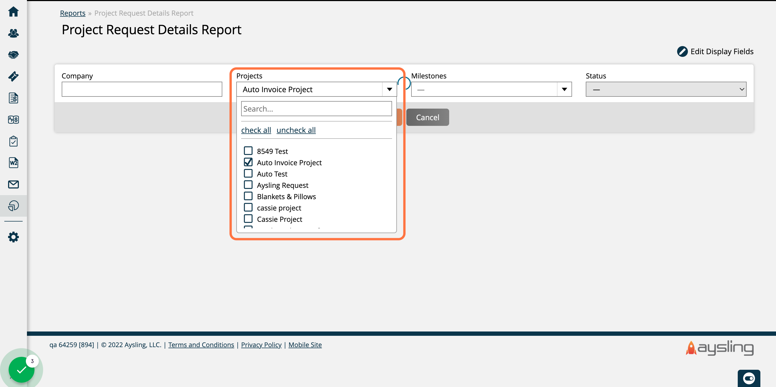Click the check all link

(256, 130)
